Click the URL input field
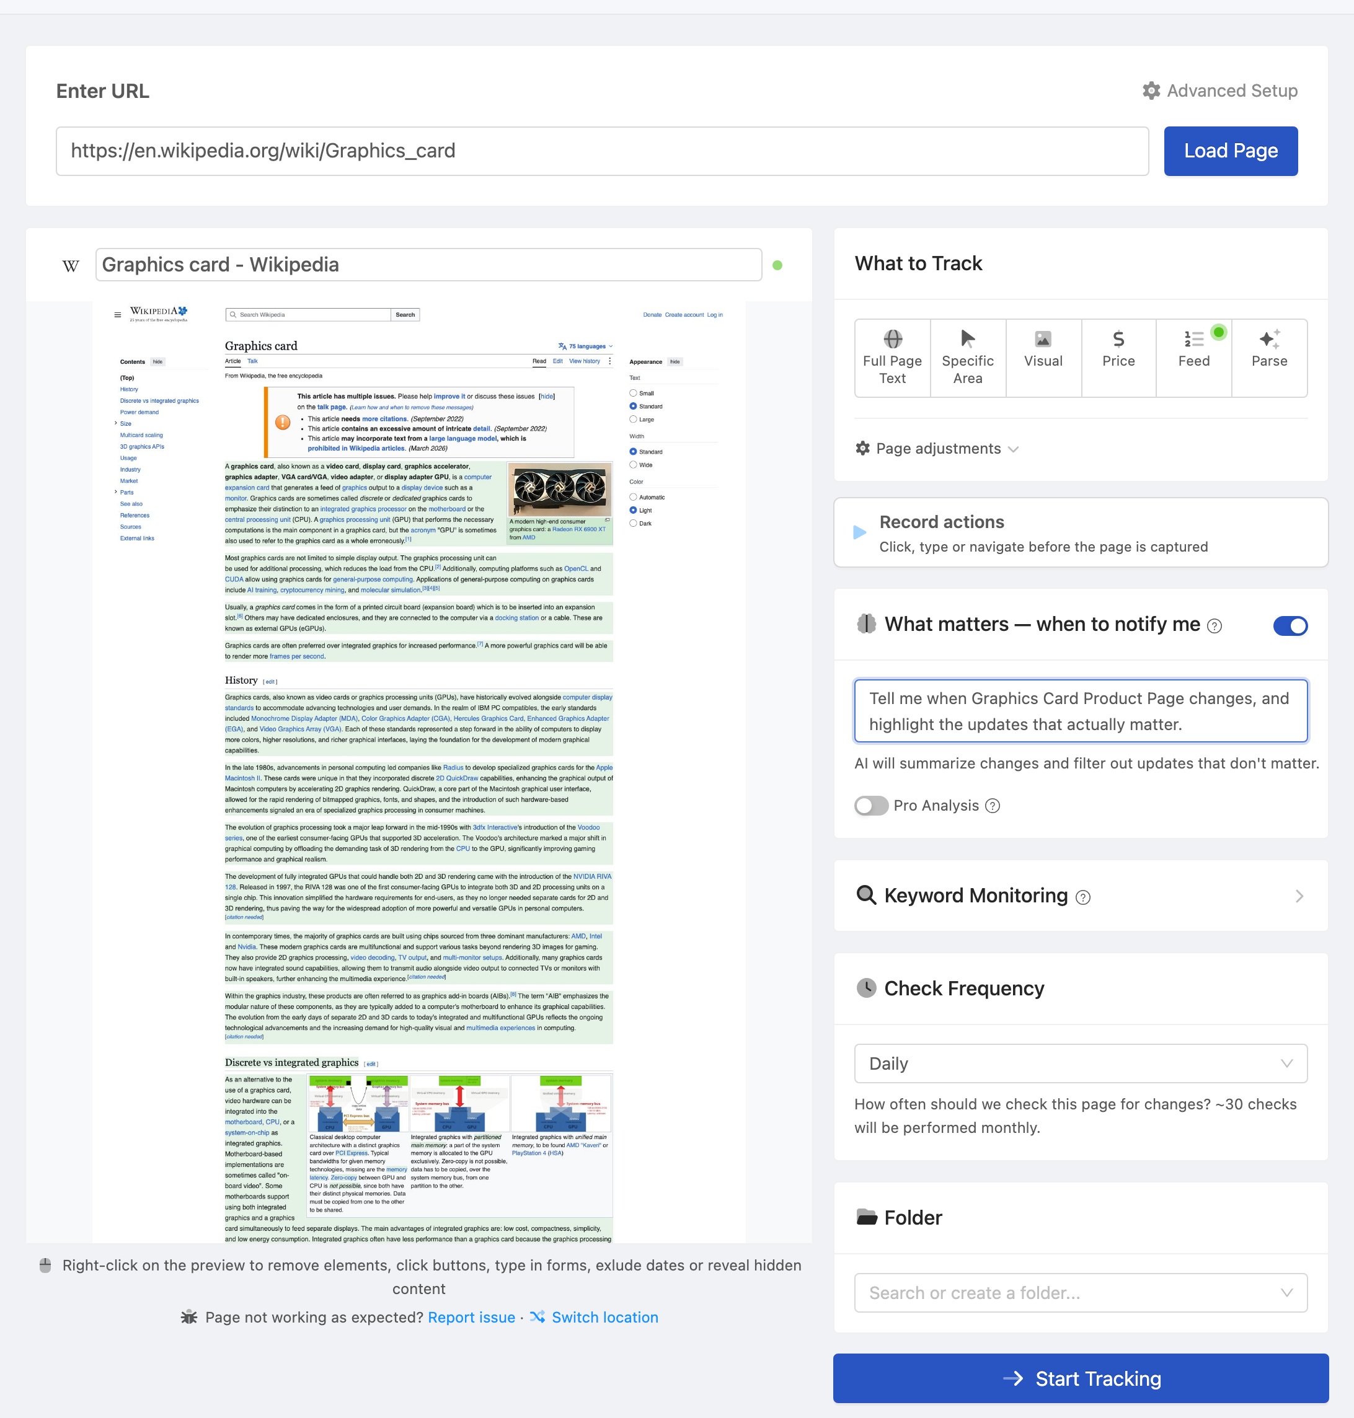 [602, 151]
